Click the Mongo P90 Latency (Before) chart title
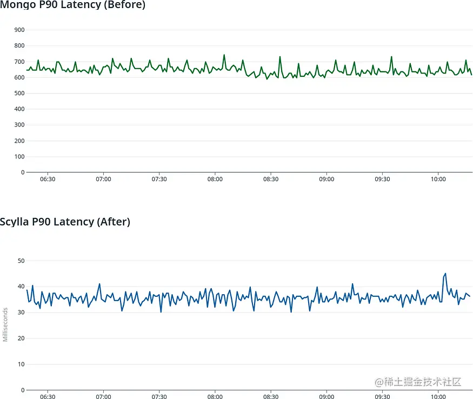 click(x=72, y=4)
